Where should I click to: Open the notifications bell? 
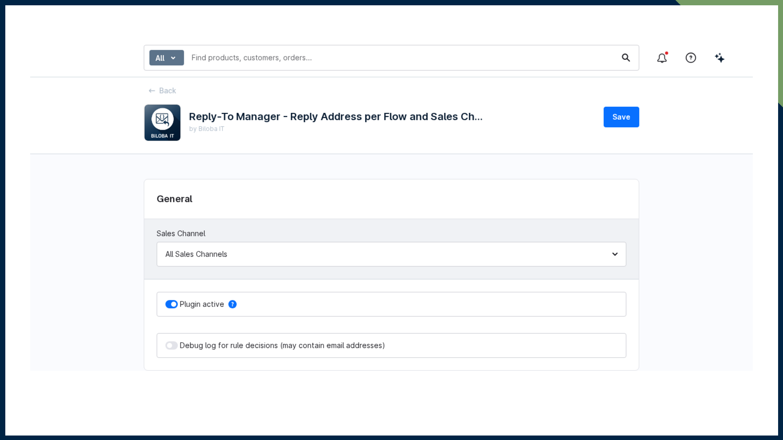662,58
